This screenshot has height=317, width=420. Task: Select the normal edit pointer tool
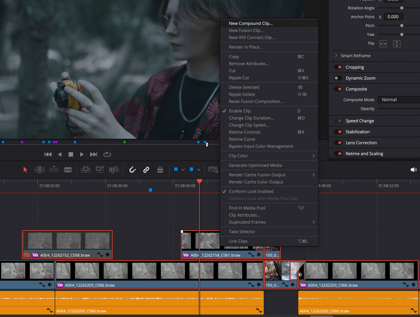[x=25, y=170]
